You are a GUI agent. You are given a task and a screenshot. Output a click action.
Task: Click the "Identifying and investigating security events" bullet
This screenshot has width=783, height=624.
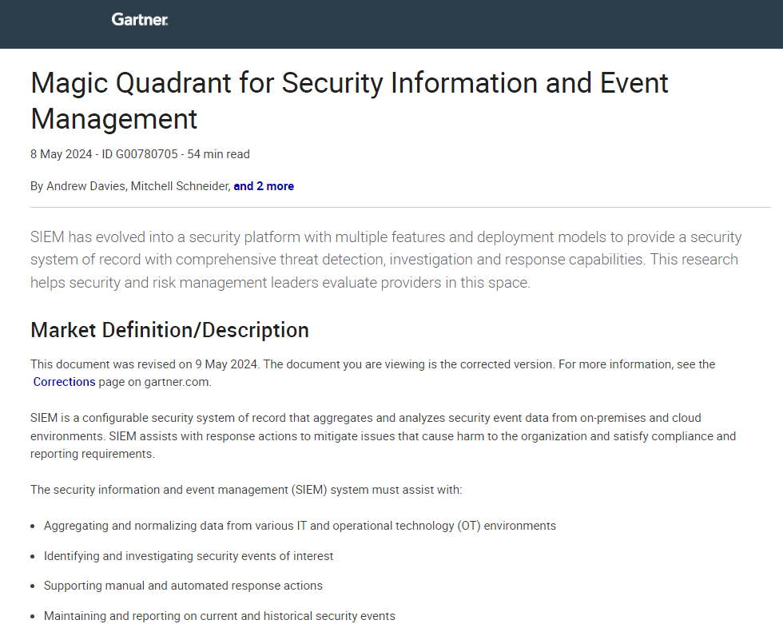click(189, 555)
